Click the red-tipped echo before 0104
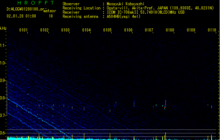220x140 pixels. pos(84,108)
